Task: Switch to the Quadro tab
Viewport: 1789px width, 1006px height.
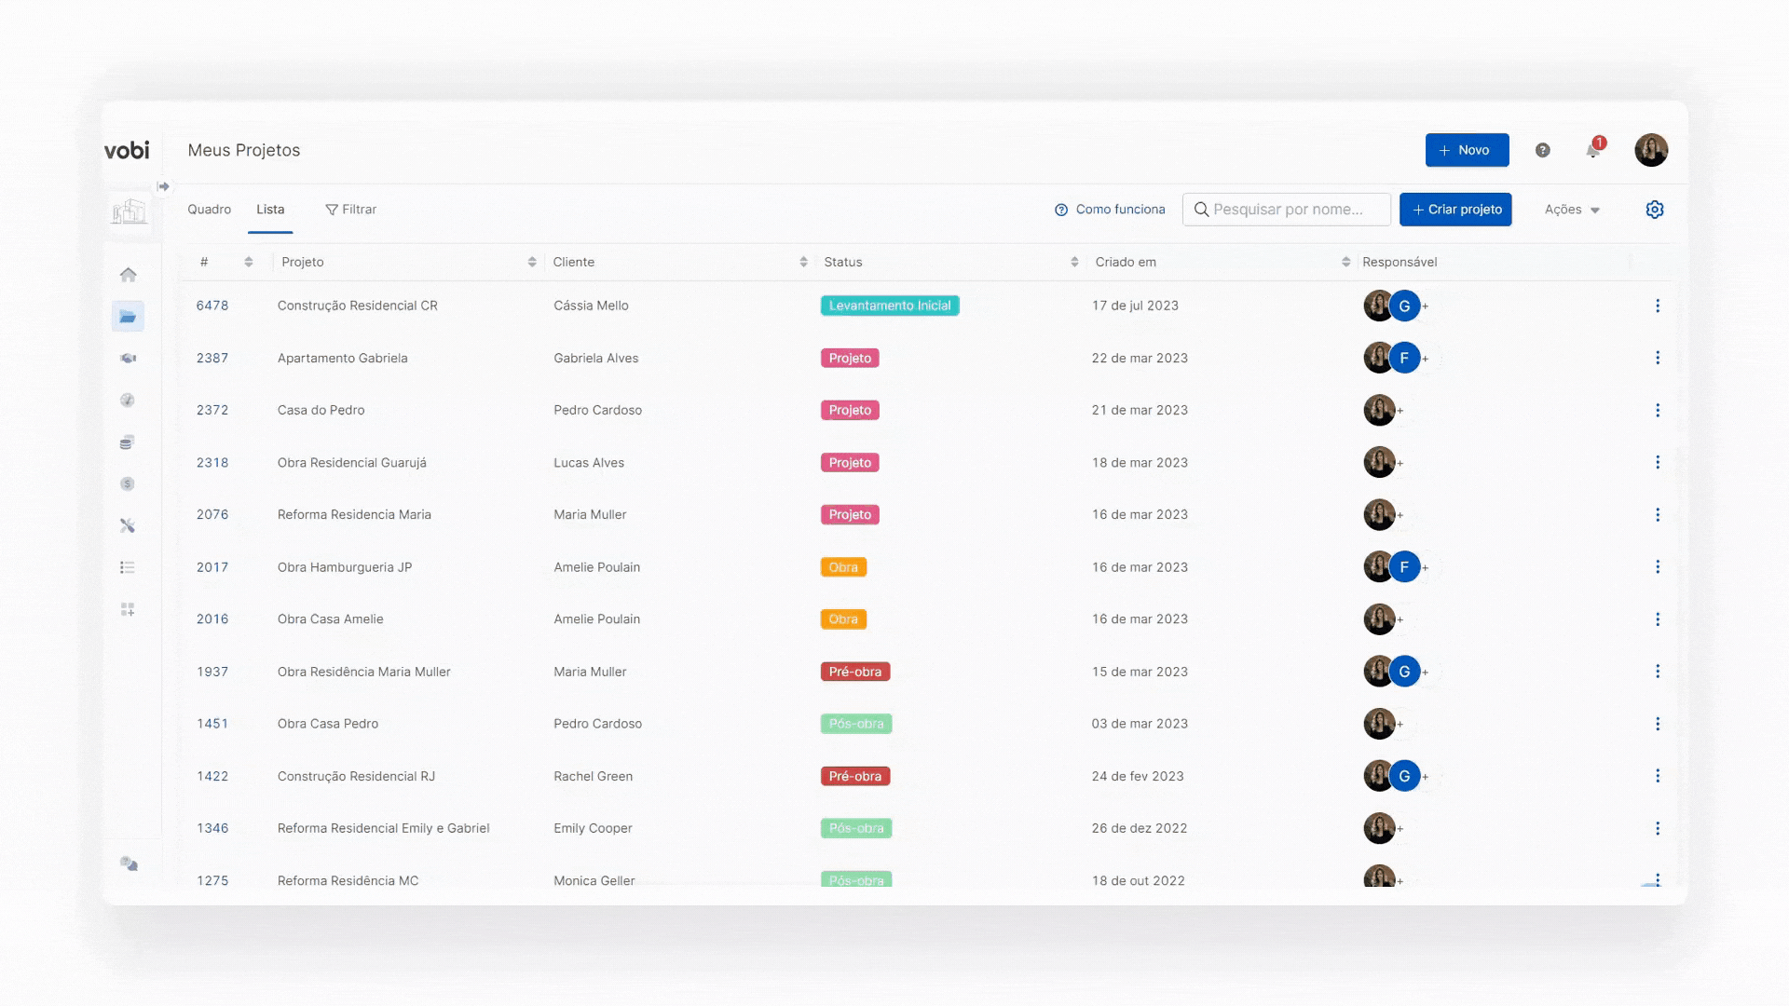Action: tap(209, 210)
